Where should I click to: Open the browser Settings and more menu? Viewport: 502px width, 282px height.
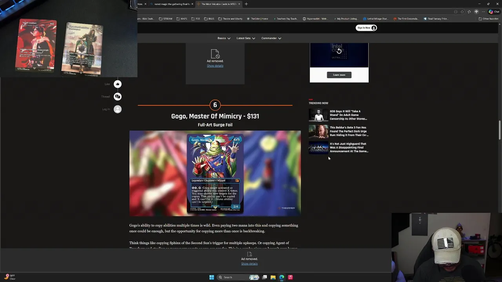click(484, 12)
